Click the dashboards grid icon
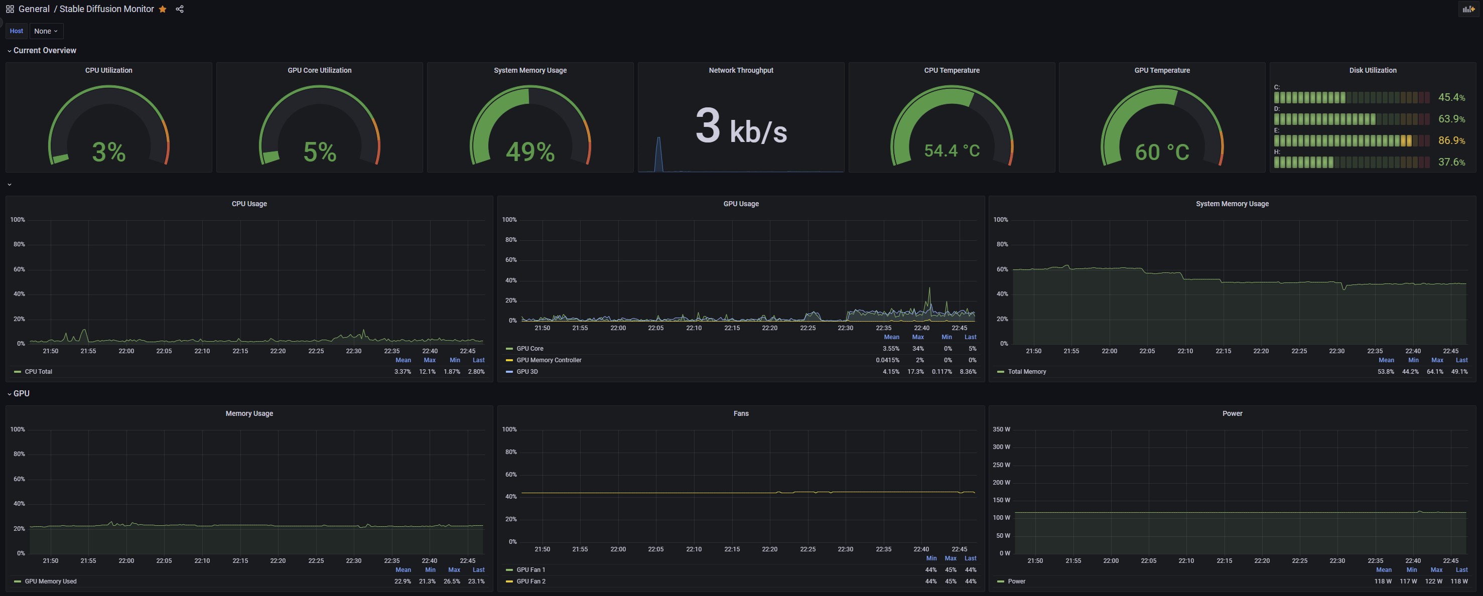The image size is (1483, 596). 10,9
